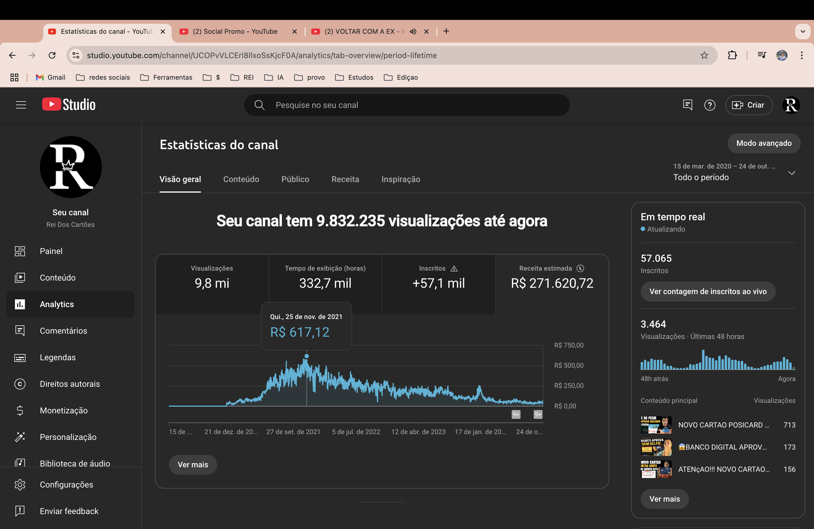
Task: Open the Chrome apps grid shortcut
Action: click(14, 77)
